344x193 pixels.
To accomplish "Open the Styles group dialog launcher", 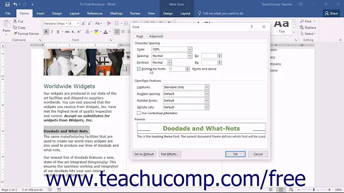I will coord(296,40).
